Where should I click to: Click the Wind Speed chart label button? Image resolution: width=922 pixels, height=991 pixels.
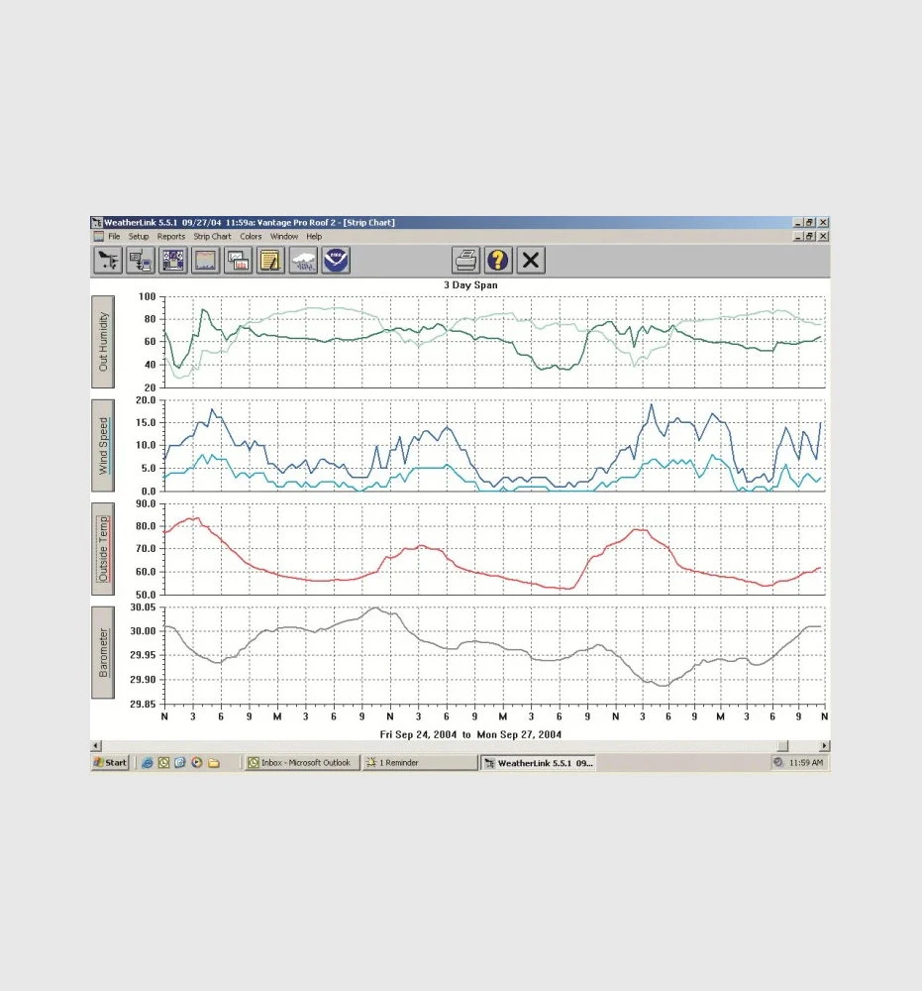coord(103,445)
